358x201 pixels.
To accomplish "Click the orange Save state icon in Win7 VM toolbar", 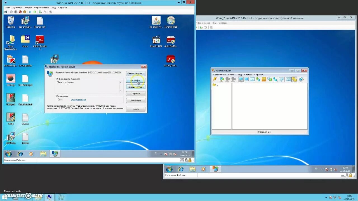I will [25, 12].
